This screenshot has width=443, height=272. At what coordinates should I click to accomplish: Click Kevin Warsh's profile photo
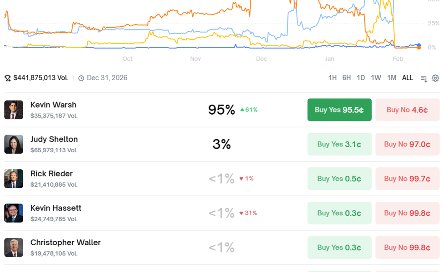tap(14, 110)
